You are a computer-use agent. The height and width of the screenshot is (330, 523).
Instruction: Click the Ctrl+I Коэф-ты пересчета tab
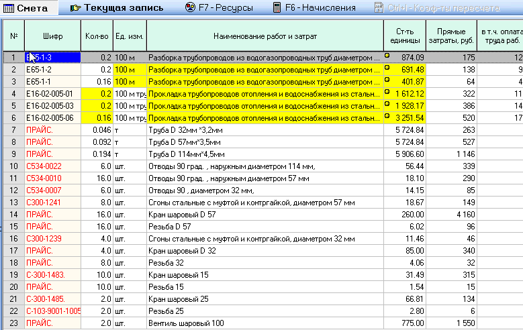tap(437, 7)
